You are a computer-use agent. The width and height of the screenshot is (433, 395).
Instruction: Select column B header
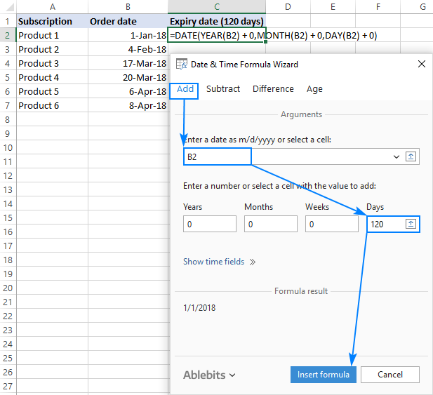pyautogui.click(x=128, y=6)
